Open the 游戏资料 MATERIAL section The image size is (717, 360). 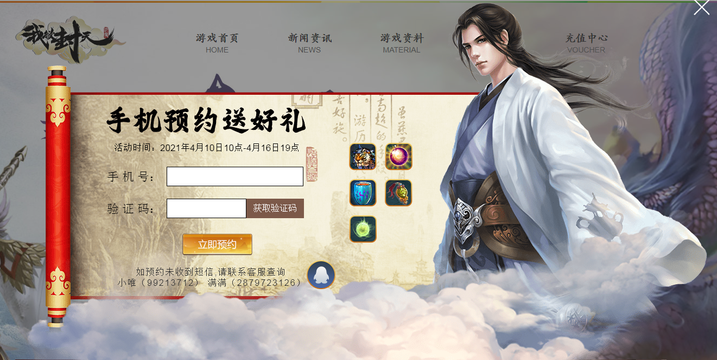[x=402, y=43]
